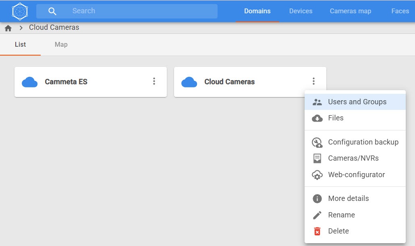Switch to the Map tab
Viewport: 415px width, 246px height.
(x=61, y=45)
